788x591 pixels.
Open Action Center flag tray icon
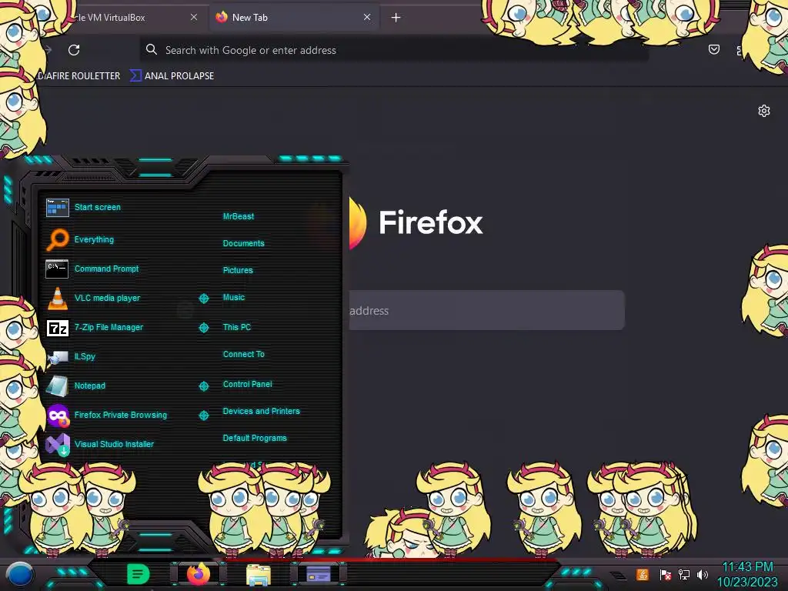[665, 574]
